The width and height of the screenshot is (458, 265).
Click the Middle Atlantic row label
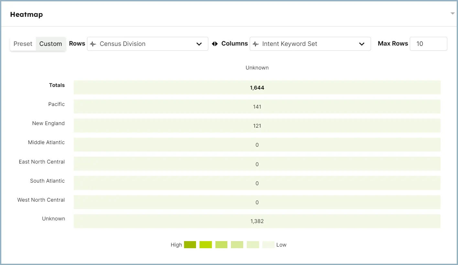46,143
